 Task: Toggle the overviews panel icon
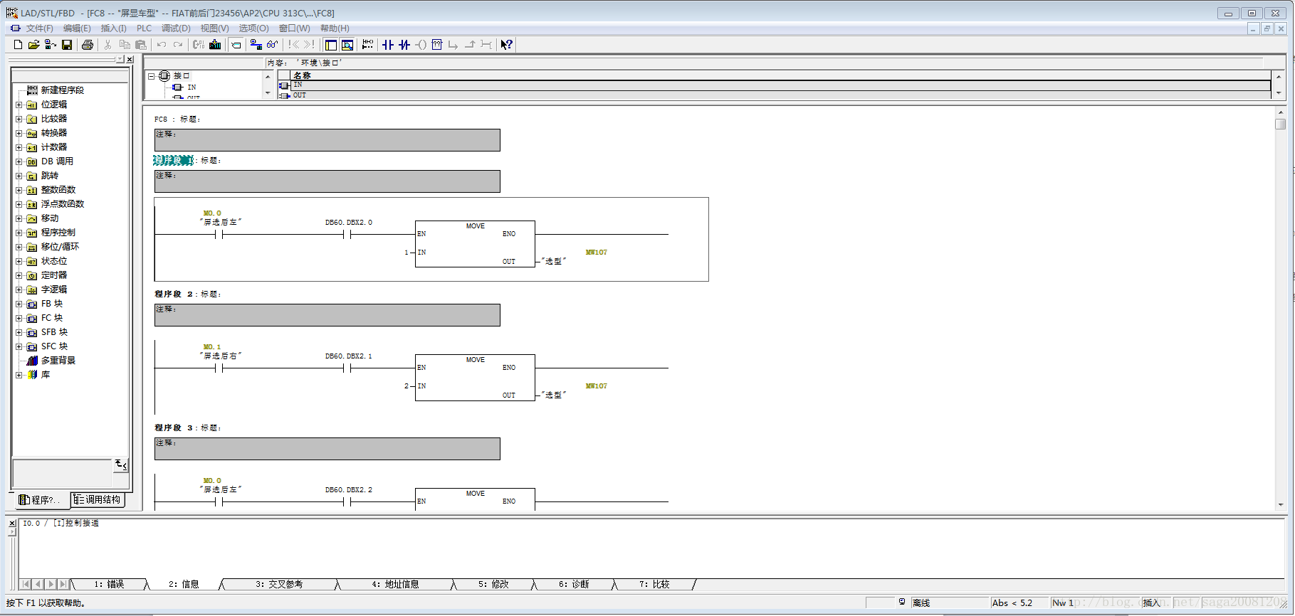(331, 45)
